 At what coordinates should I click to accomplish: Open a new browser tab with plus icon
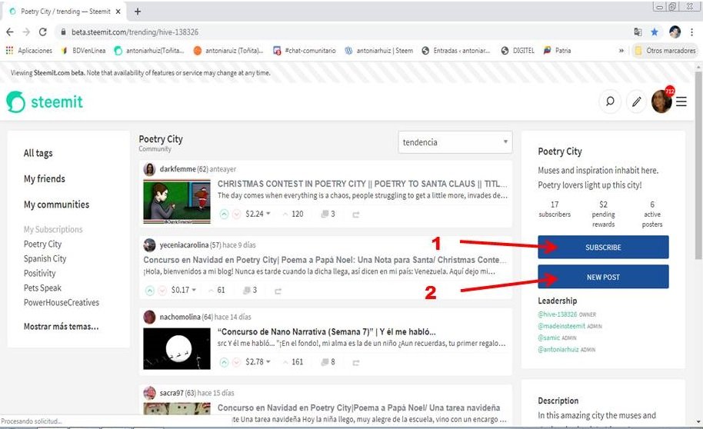click(x=138, y=12)
